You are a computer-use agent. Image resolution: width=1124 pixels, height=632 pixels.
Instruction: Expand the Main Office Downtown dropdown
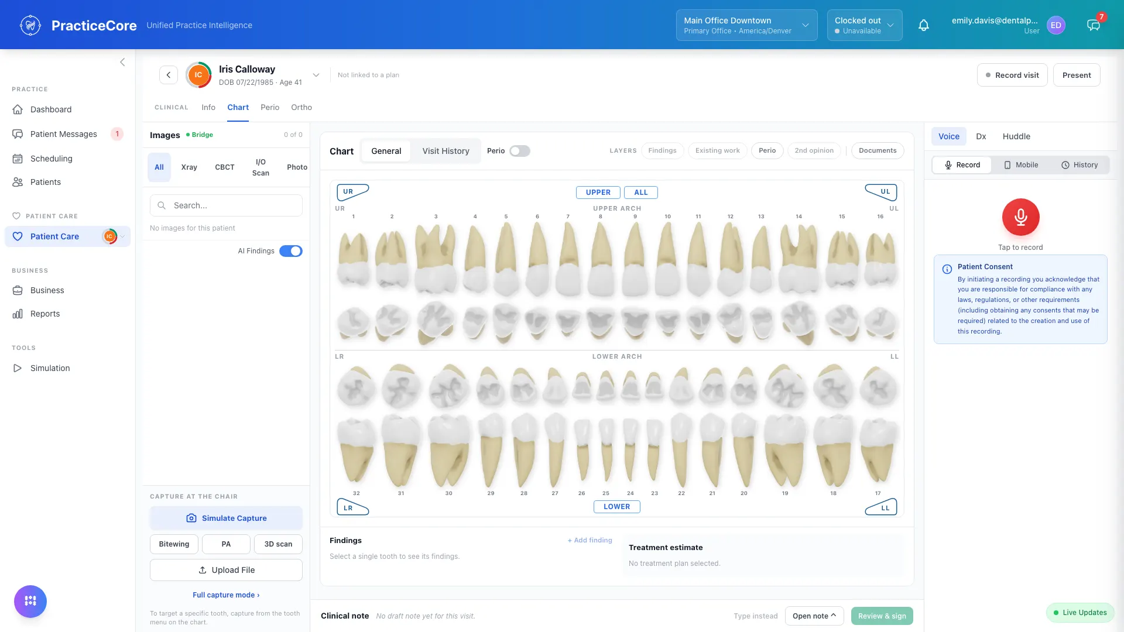tap(746, 25)
